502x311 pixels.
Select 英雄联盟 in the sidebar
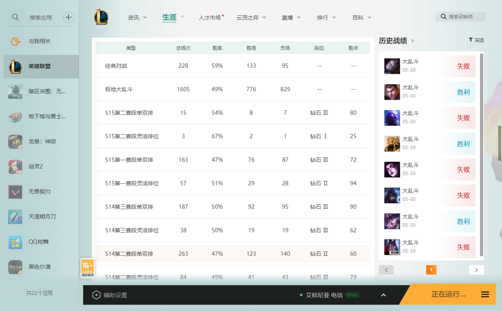41,66
